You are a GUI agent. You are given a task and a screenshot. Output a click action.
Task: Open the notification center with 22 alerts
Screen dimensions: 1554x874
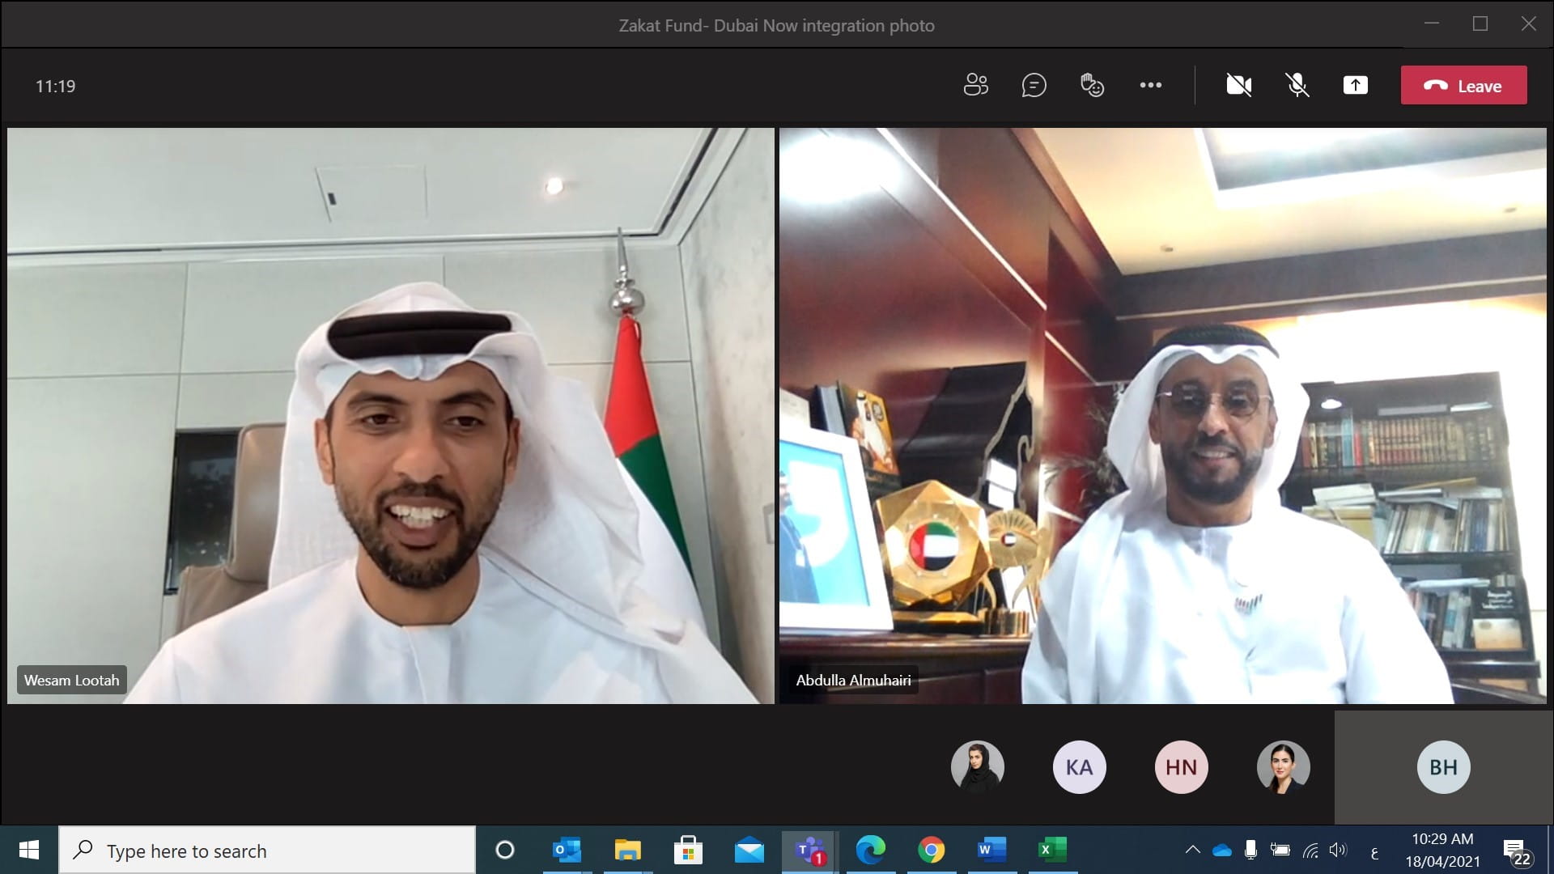coord(1516,851)
